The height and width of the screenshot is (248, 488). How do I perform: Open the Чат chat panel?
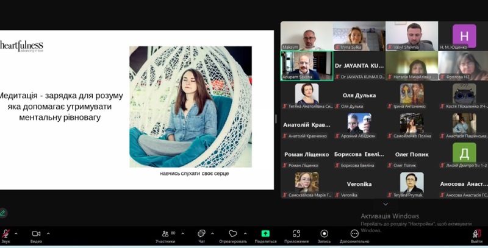[x=201, y=235]
